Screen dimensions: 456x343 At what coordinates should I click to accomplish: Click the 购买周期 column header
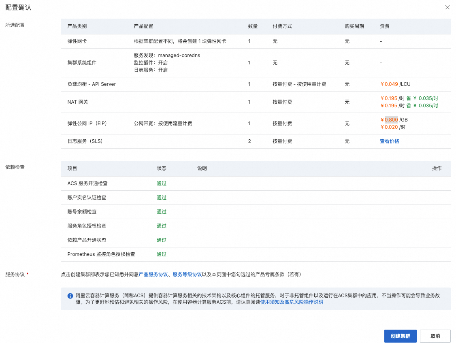click(354, 26)
